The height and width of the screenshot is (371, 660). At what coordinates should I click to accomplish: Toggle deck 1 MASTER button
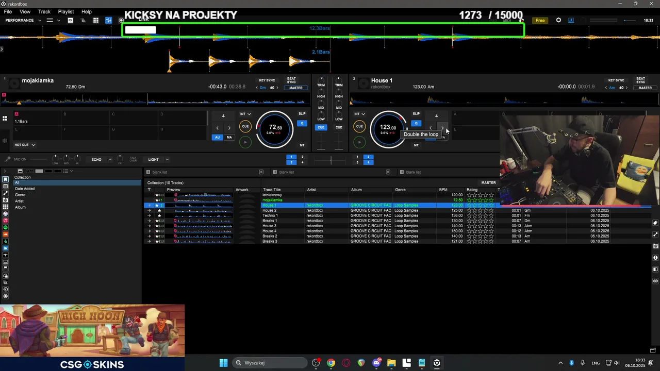[x=296, y=88]
